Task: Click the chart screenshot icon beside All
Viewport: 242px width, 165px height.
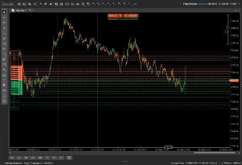Action: click(x=69, y=158)
